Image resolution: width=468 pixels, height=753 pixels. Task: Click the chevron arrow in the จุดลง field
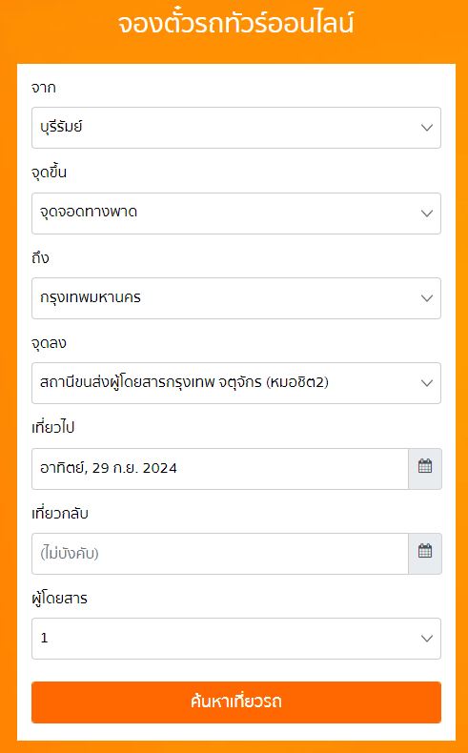point(427,383)
